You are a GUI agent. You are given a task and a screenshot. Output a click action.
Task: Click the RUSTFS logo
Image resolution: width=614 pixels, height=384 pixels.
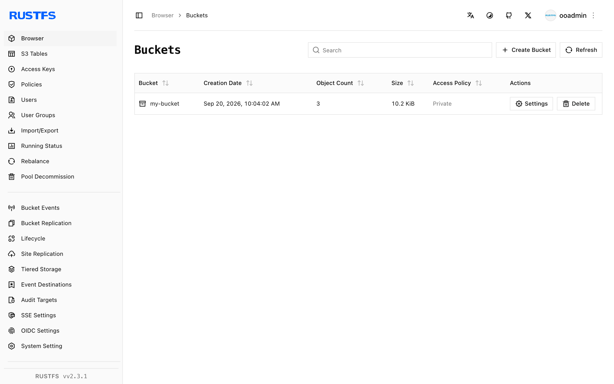coord(32,15)
